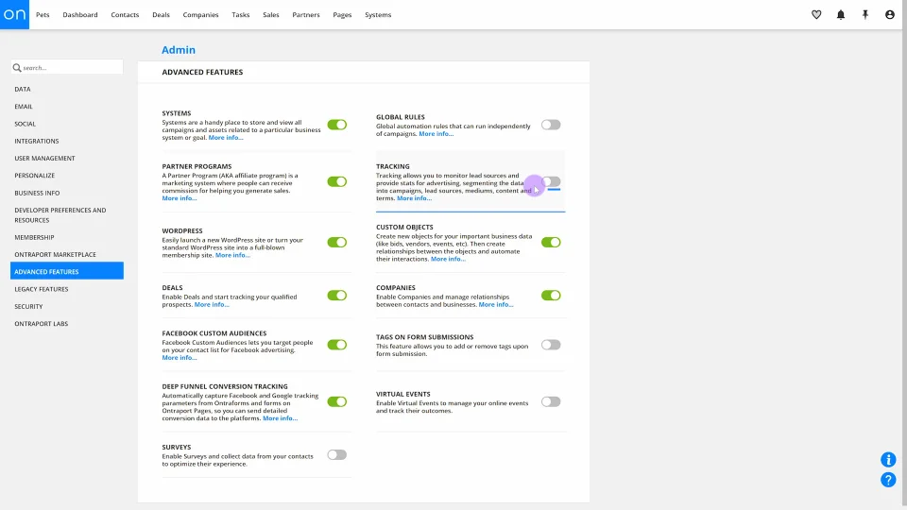Click More info link under Partner Programs

click(180, 198)
